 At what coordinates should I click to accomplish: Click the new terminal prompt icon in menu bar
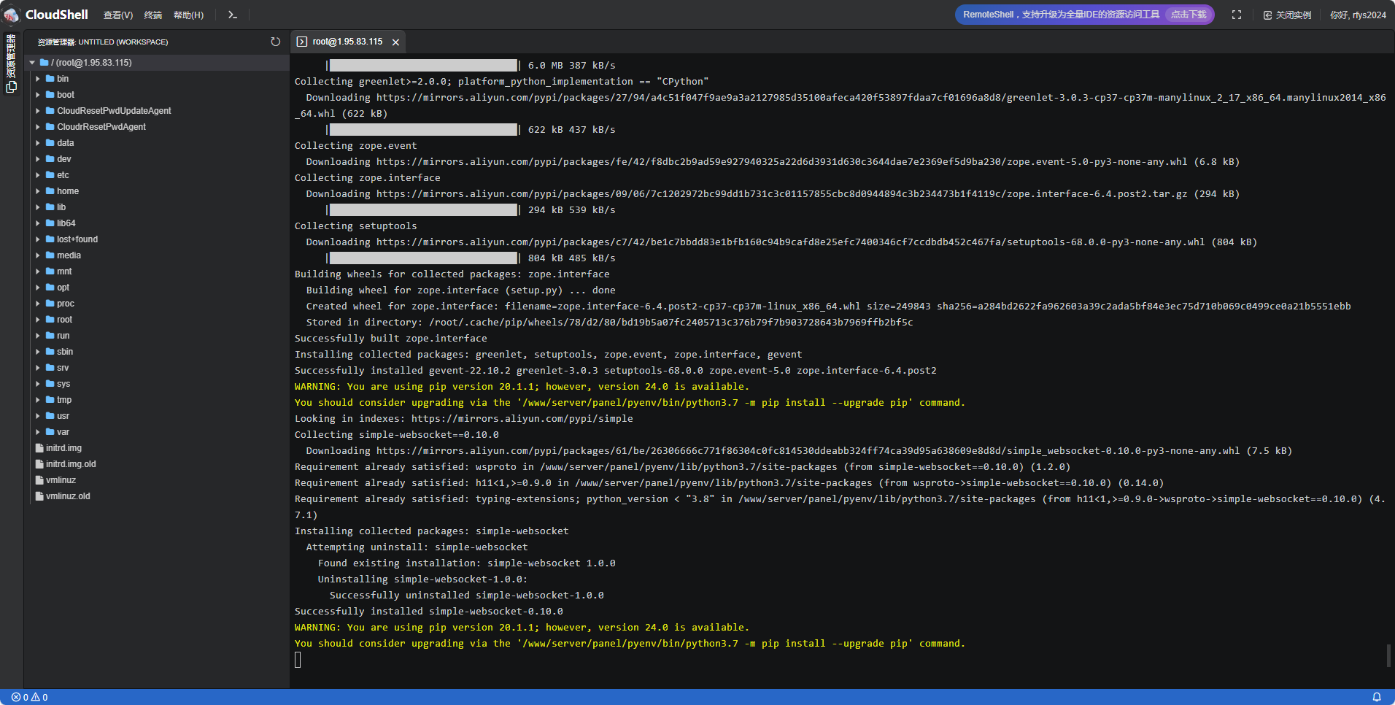(233, 15)
